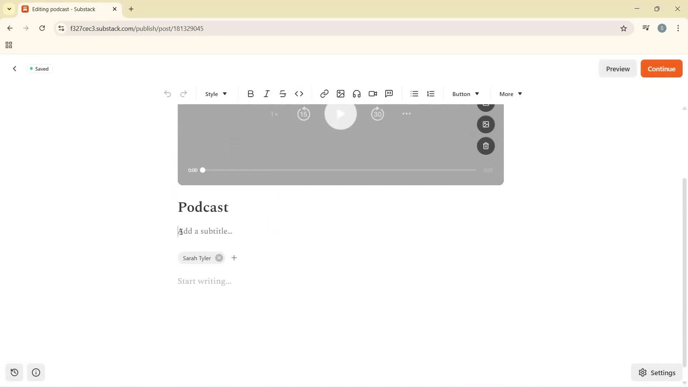688x387 pixels.
Task: Open the Button dropdown
Action: [465, 94]
